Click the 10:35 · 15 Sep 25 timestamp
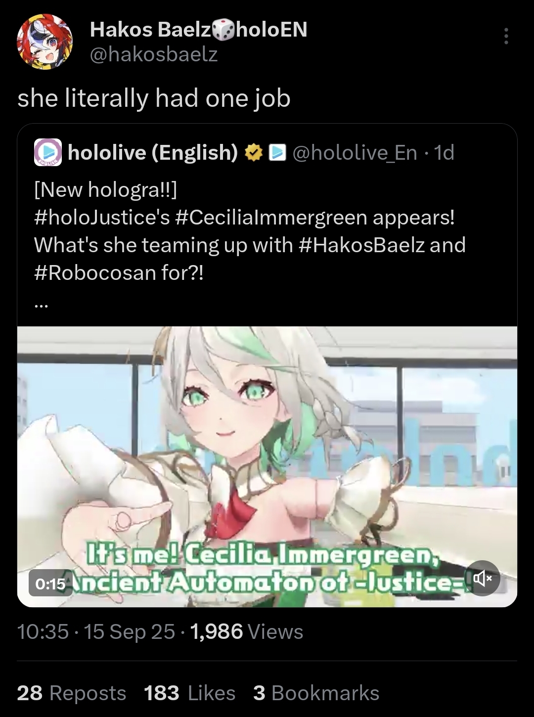 click(96, 632)
